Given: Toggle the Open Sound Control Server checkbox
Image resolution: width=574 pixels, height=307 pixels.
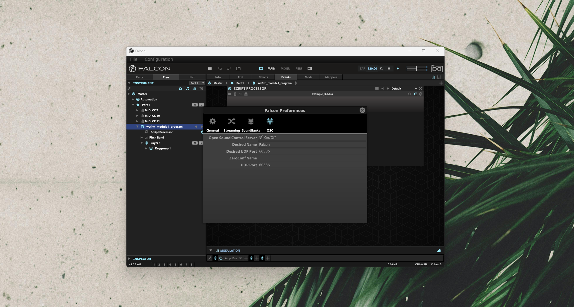Looking at the screenshot, I should 261,138.
